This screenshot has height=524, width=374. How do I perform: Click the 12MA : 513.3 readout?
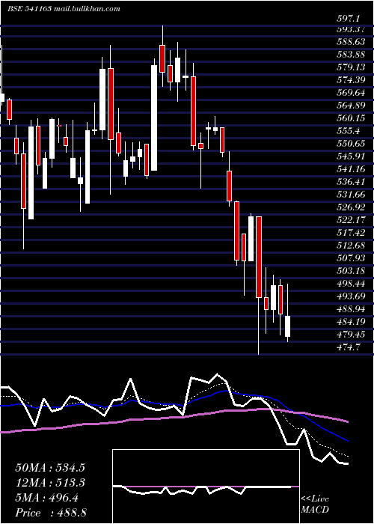(50, 483)
